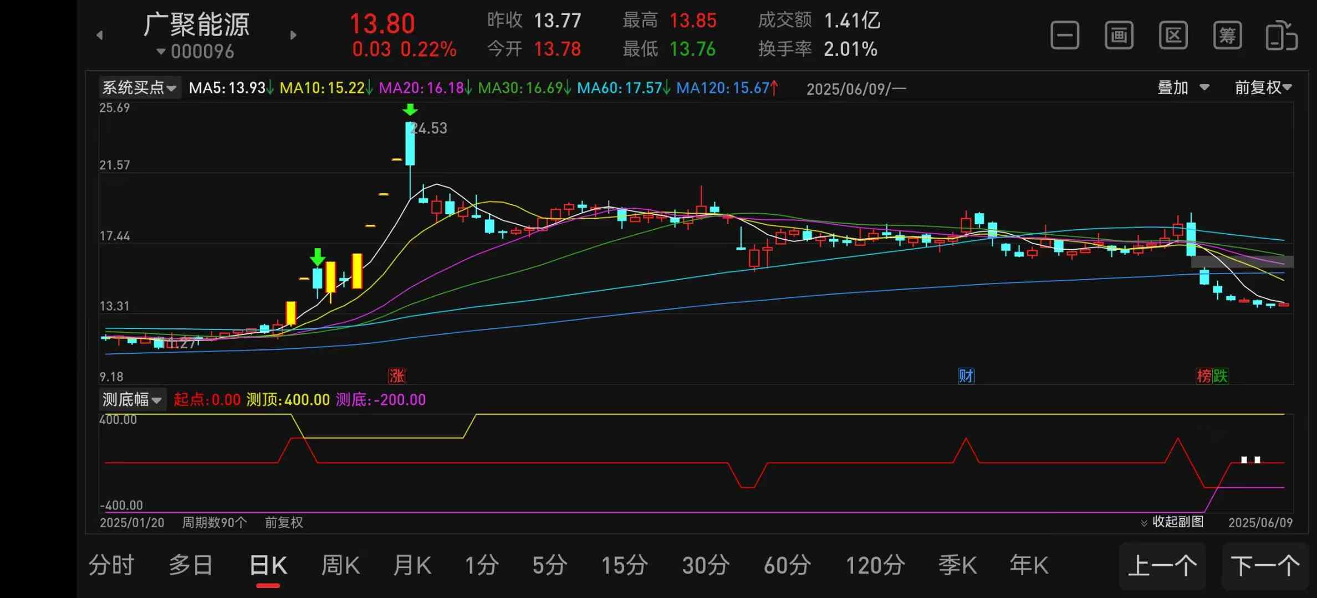Click green buy-point arrow above 24.53 peak
This screenshot has height=598, width=1317.
[x=410, y=109]
